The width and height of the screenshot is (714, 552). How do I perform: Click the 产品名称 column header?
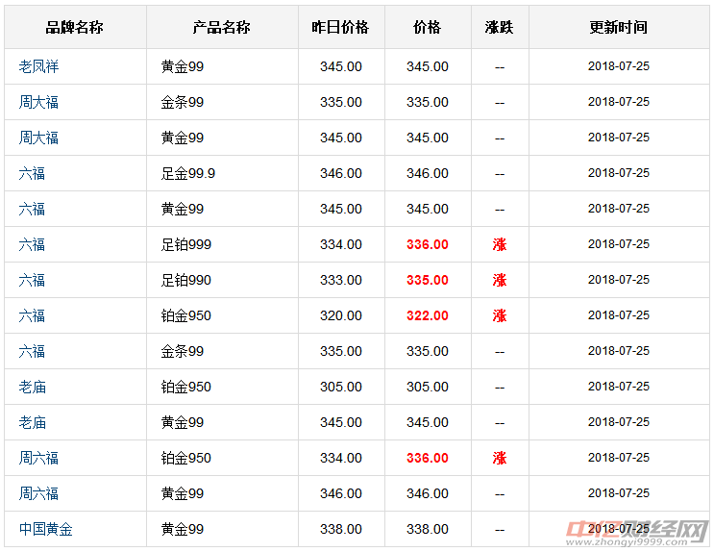pos(222,27)
